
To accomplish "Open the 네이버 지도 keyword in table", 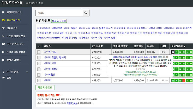I will [x=50, y=52].
